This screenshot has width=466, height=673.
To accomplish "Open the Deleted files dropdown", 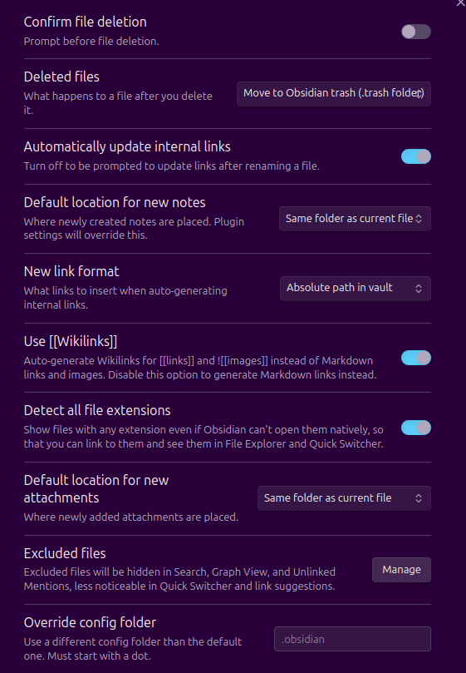I will [334, 93].
